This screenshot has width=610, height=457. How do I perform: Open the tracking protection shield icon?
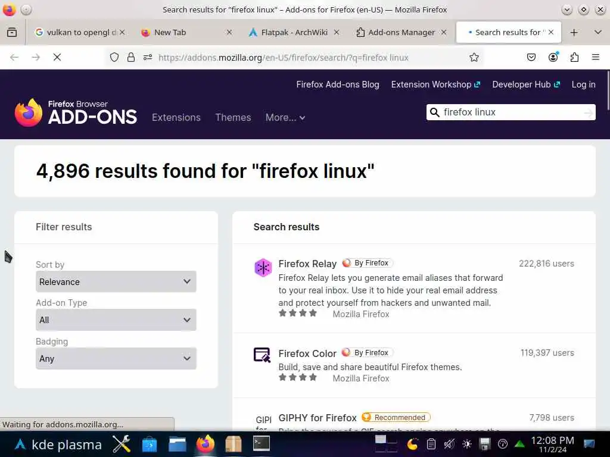pyautogui.click(x=114, y=58)
